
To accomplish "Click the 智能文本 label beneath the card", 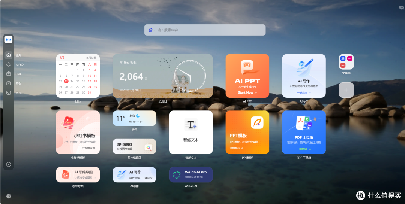I will click(x=191, y=158).
